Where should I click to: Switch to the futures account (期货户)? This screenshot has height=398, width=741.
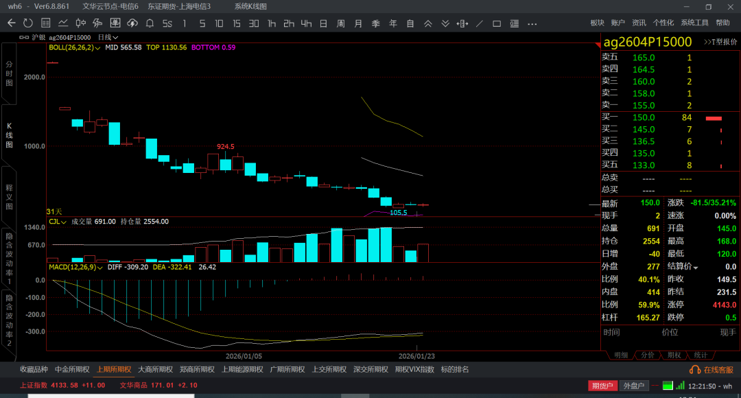(x=602, y=386)
